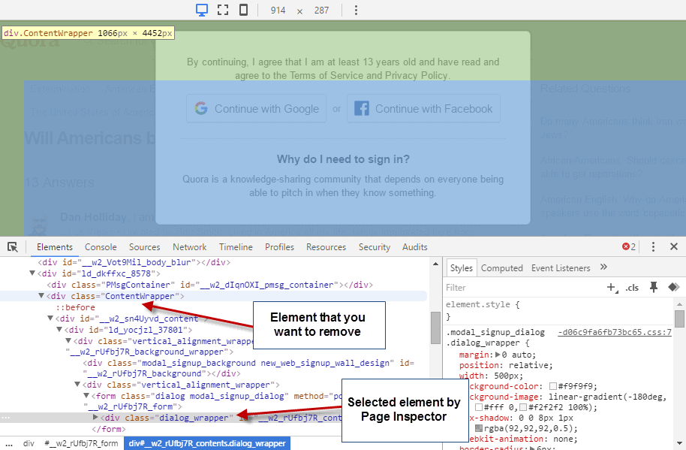Collapse the second vertical_alignment_wrapper node
Viewport: 686px width, 450px height.
77,385
